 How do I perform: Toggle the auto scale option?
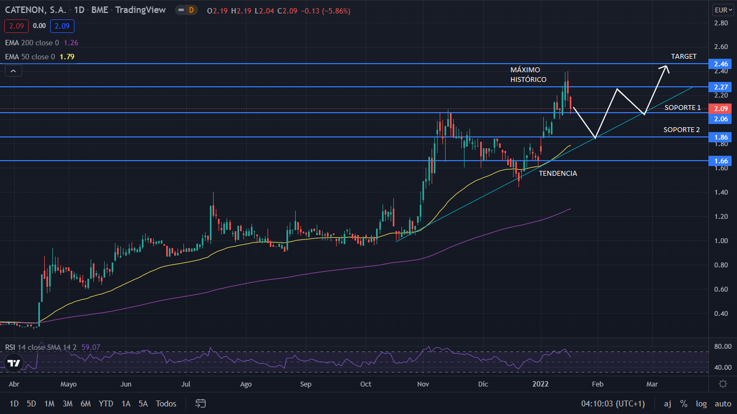tap(722, 403)
